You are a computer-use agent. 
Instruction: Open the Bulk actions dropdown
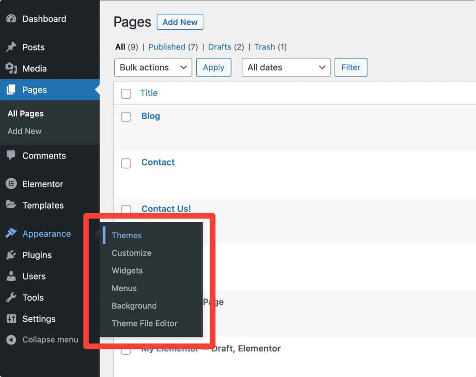pyautogui.click(x=153, y=67)
